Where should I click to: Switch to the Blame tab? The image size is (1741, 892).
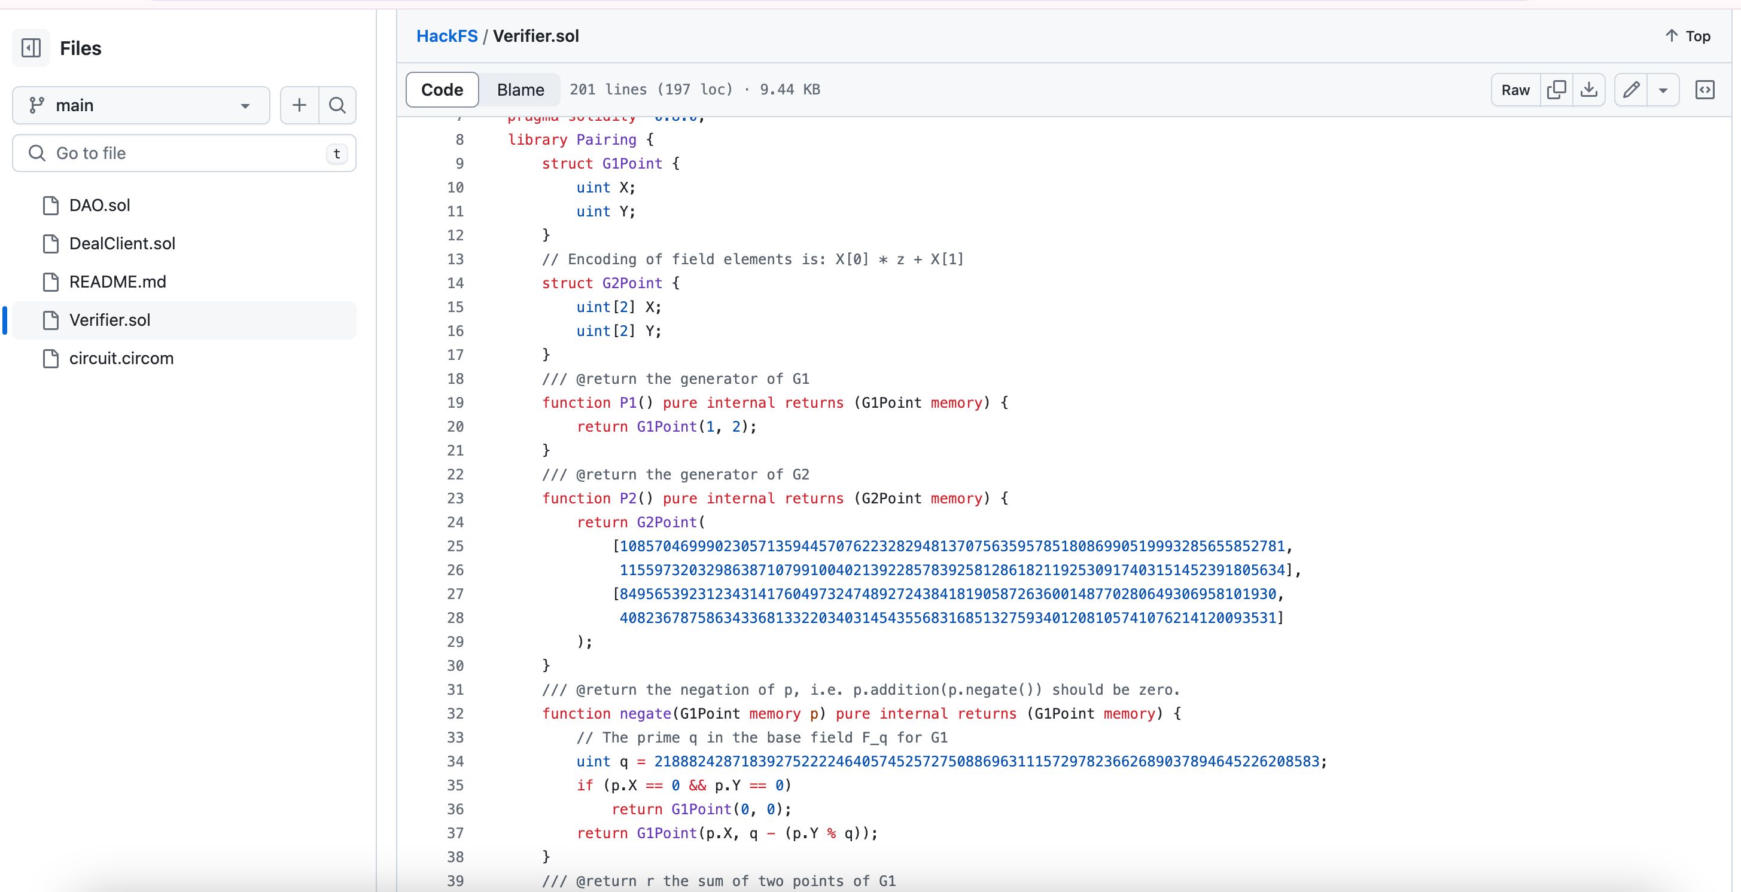(x=520, y=88)
